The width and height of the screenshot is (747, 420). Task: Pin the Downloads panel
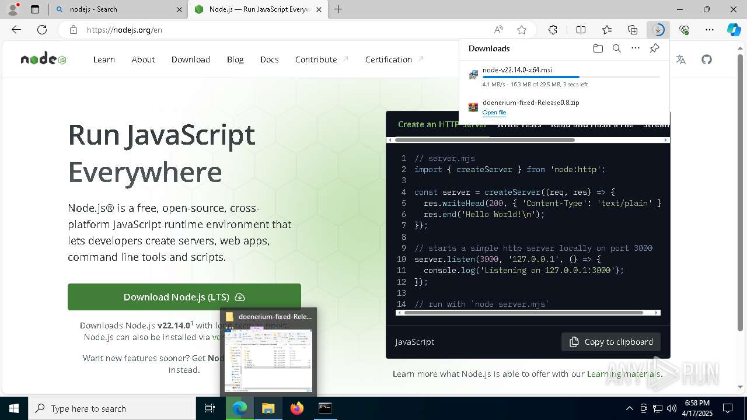point(655,48)
